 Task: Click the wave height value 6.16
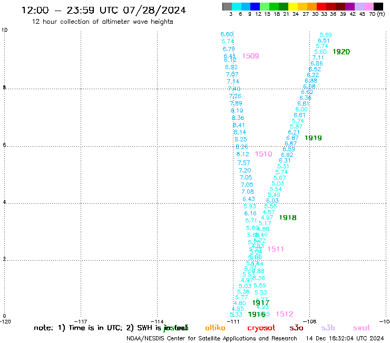(x=250, y=214)
